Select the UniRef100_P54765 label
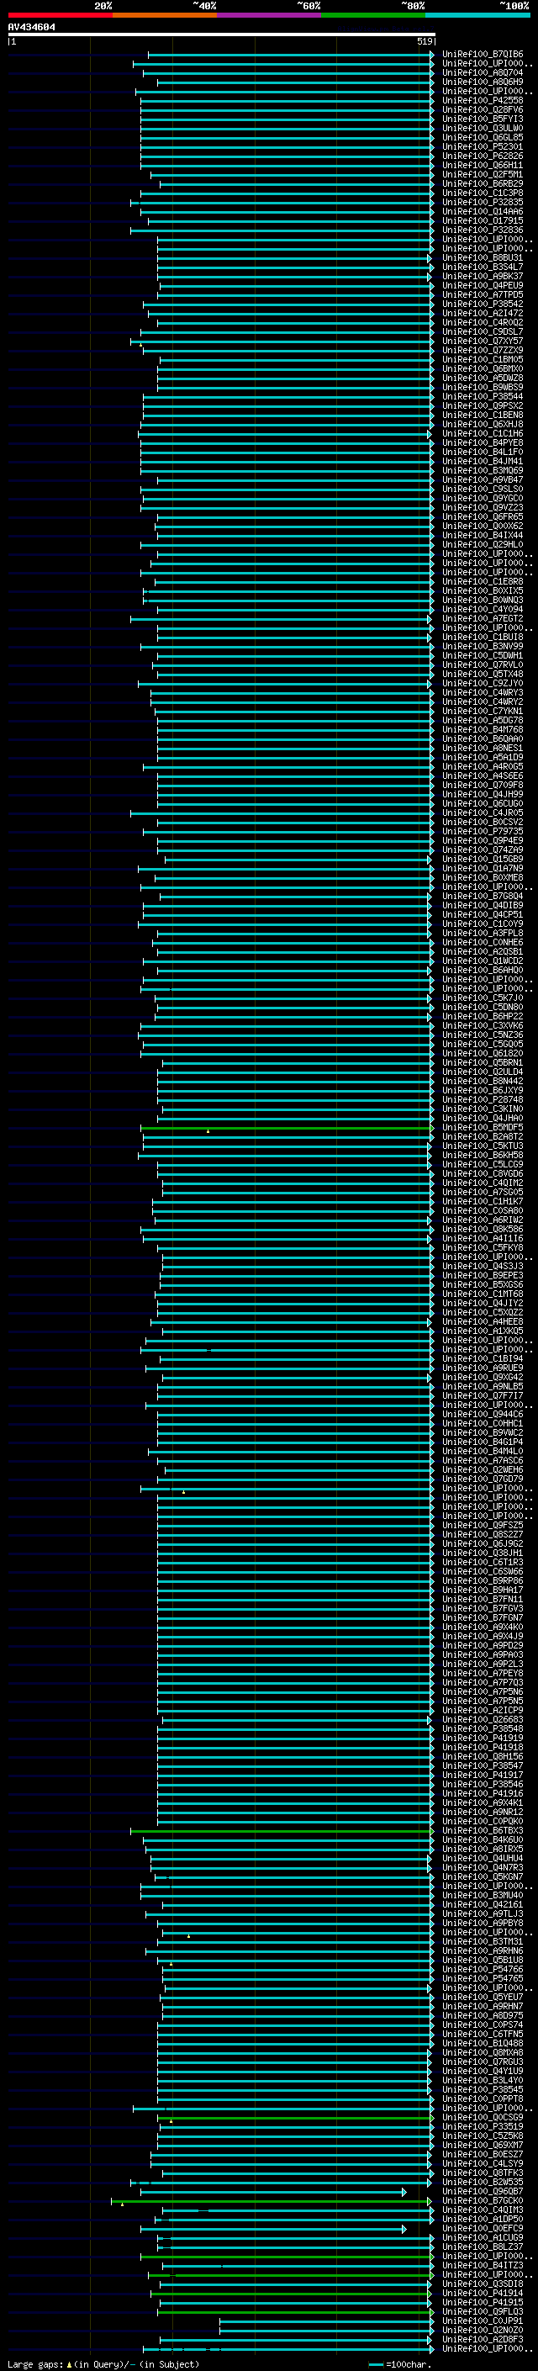The width and height of the screenshot is (538, 2371). (x=483, y=1978)
